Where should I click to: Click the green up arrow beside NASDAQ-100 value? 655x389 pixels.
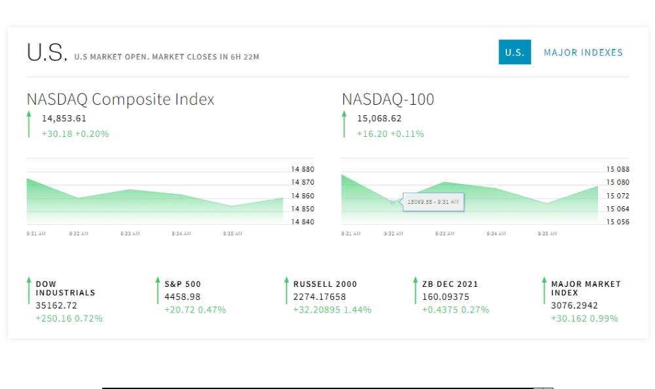pos(345,124)
